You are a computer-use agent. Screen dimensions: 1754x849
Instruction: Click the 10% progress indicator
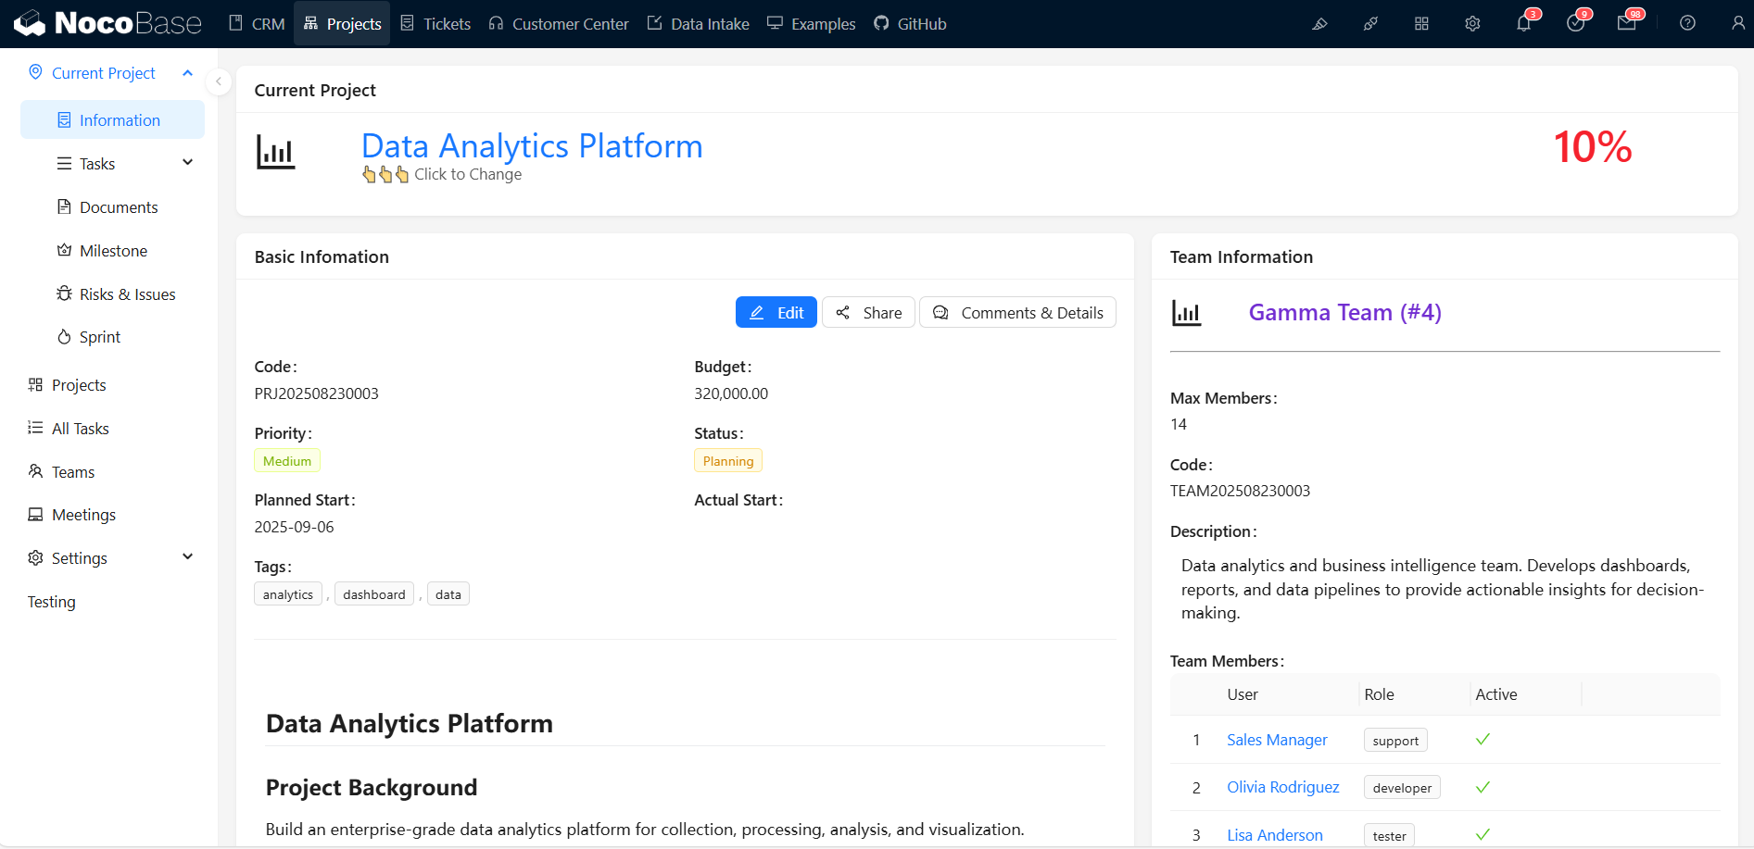[1592, 147]
